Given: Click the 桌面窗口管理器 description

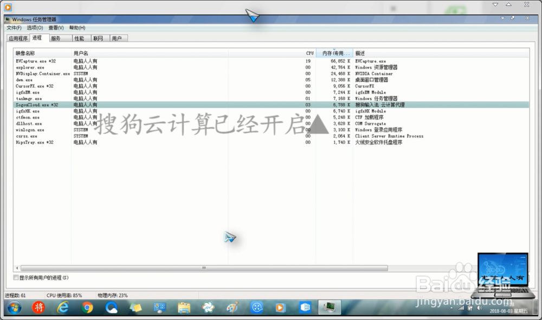Looking at the screenshot, I should pos(372,80).
